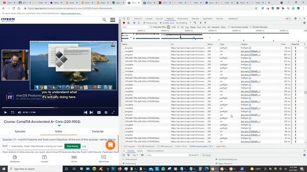Open On Air in bottom navigation
The height and width of the screenshot is (172, 307).
point(74,159)
